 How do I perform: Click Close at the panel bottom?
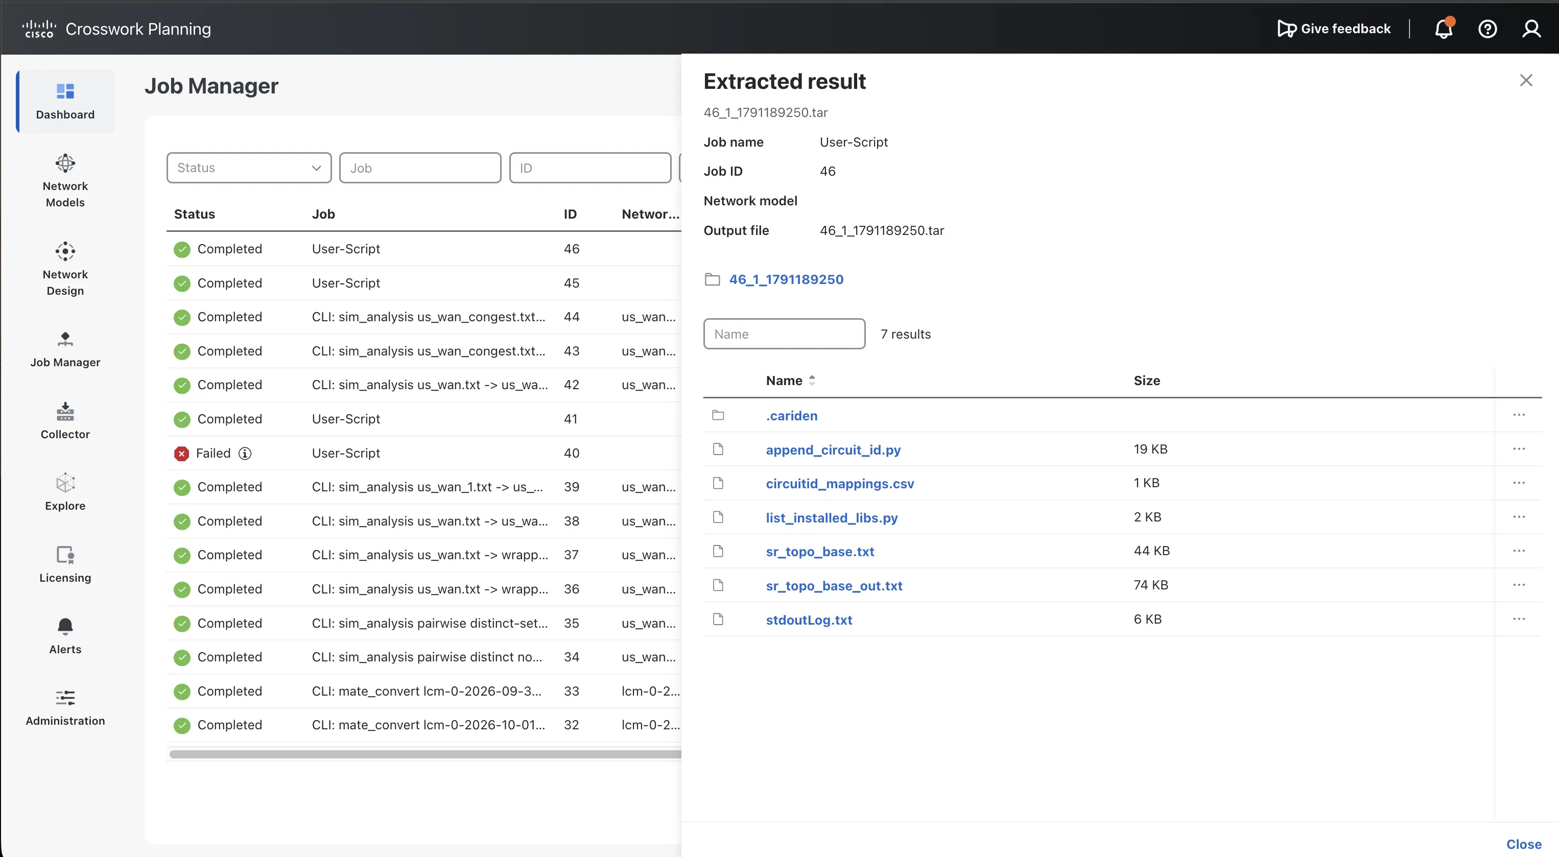click(1523, 844)
